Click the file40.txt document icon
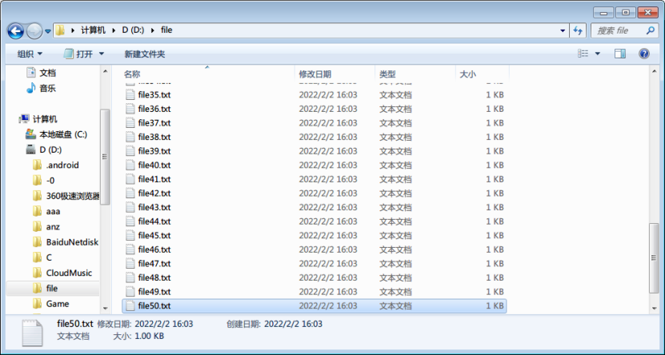This screenshot has width=665, height=355. tap(130, 165)
